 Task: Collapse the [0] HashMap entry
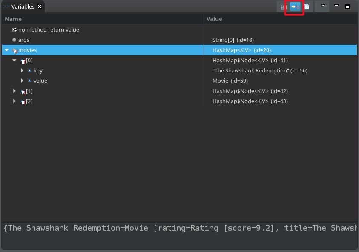tap(14, 61)
